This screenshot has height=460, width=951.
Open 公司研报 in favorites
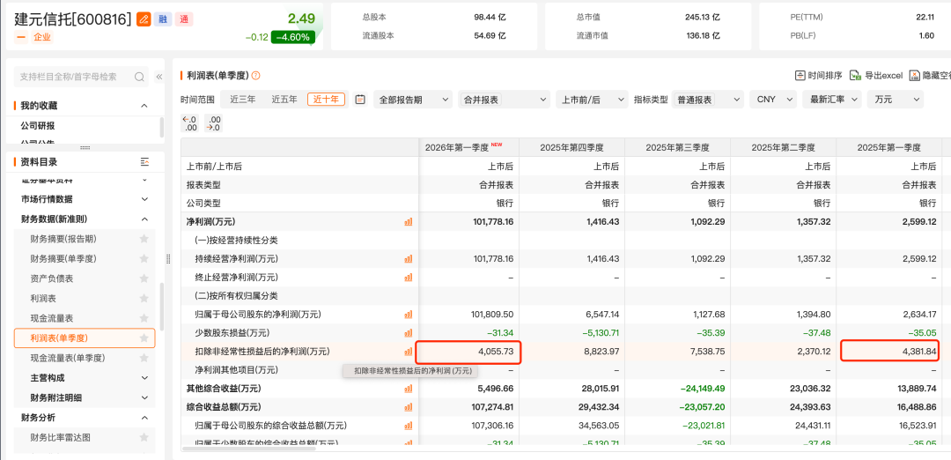tap(38, 126)
